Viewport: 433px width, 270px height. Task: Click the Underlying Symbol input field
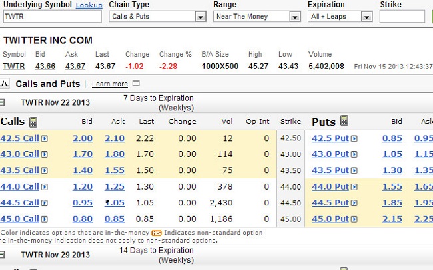coord(53,17)
